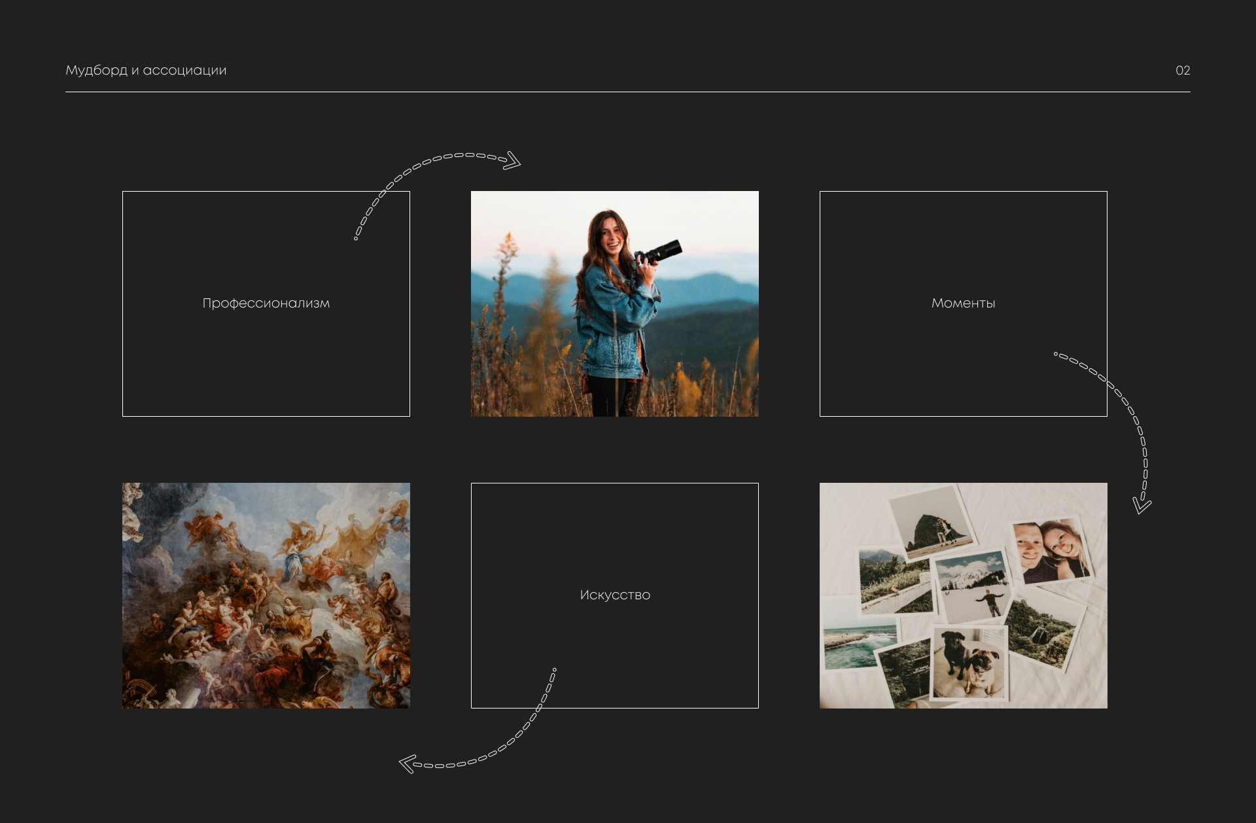The width and height of the screenshot is (1256, 823).
Task: Select the 'Искусство' text label
Action: (615, 595)
